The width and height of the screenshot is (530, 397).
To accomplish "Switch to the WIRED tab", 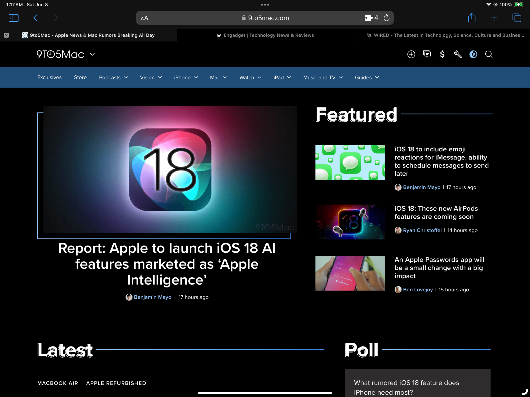I will 445,35.
